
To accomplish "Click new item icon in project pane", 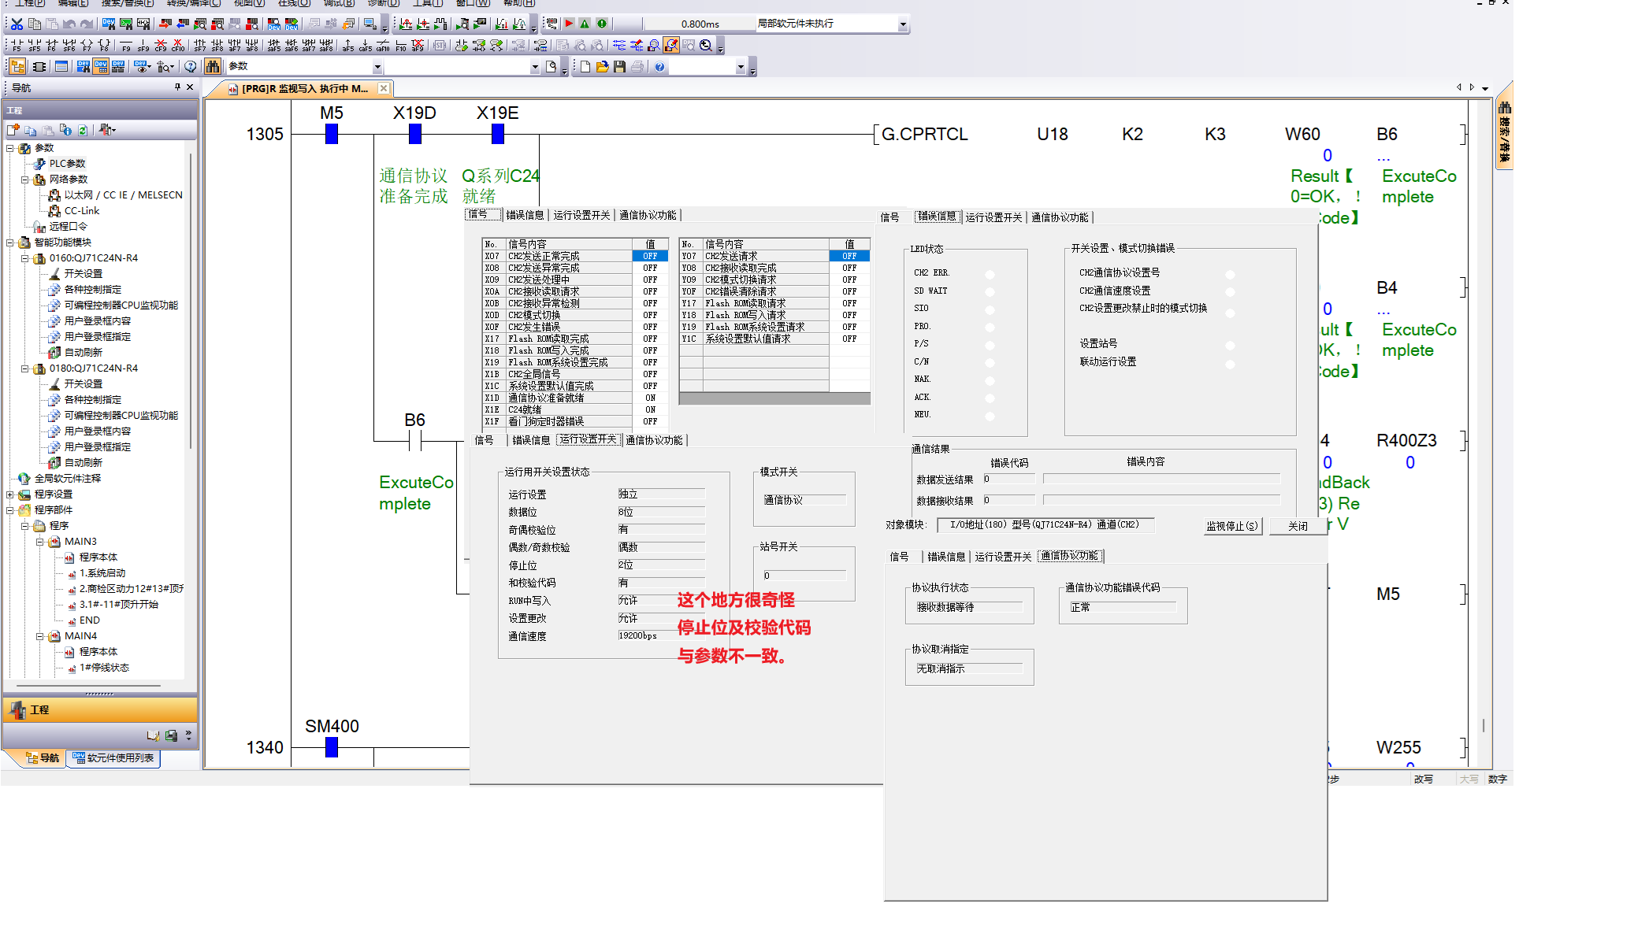I will (x=13, y=130).
